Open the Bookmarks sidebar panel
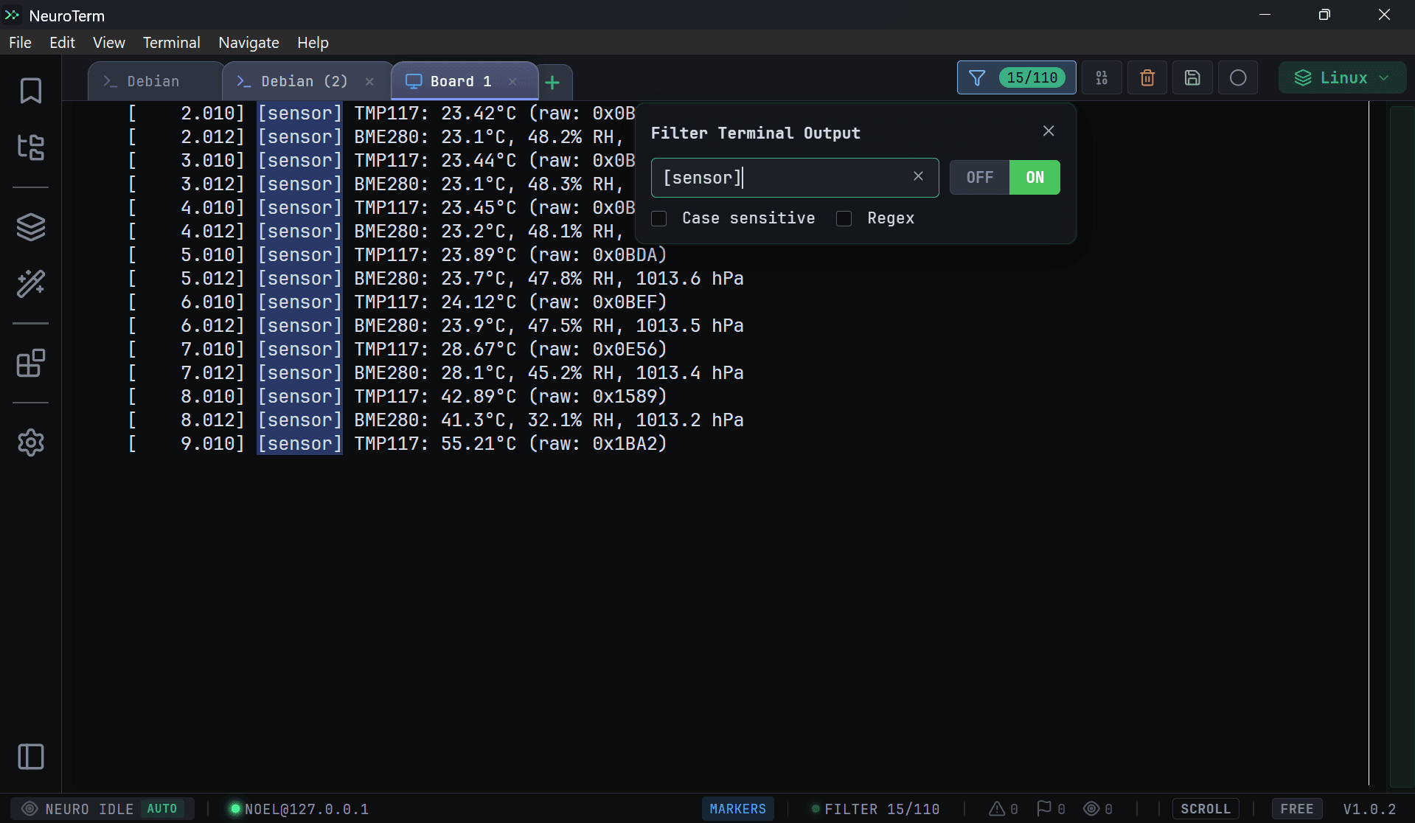 click(30, 90)
